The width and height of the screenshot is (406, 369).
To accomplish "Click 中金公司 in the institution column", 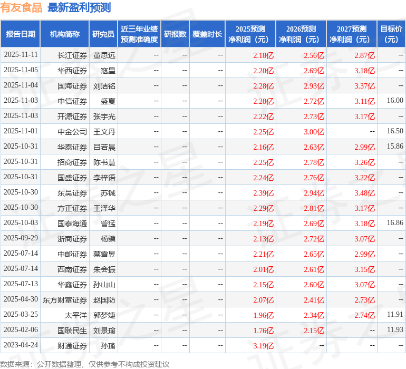I will pos(72,131).
